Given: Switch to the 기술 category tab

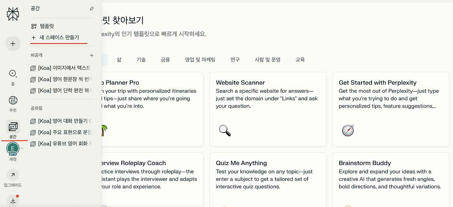Looking at the screenshot, I should [141, 60].
